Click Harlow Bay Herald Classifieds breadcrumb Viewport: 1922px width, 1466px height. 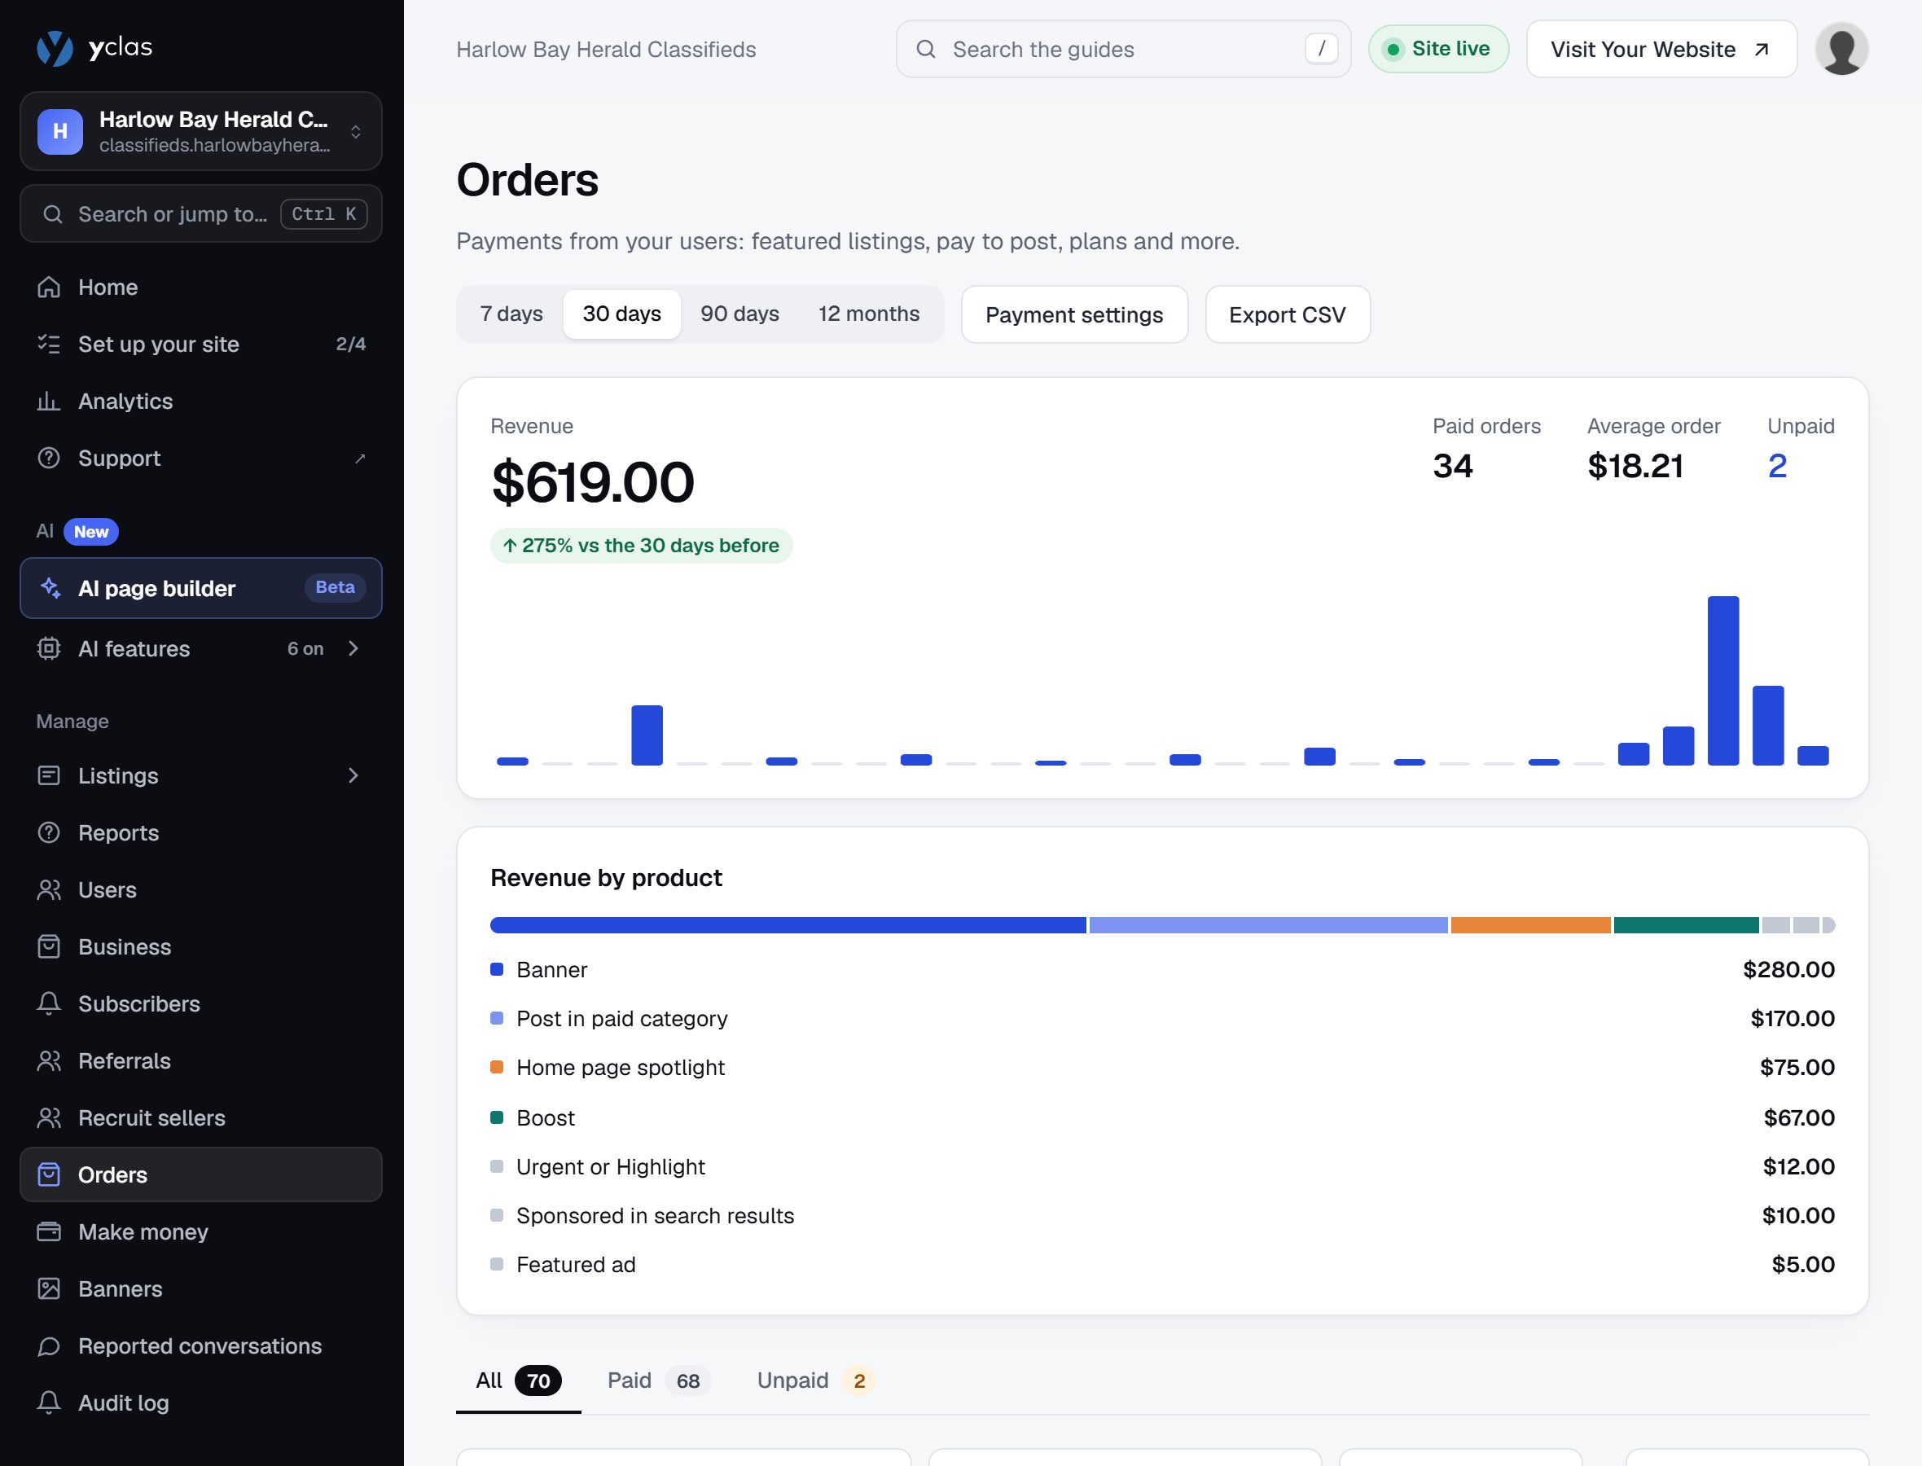(607, 50)
